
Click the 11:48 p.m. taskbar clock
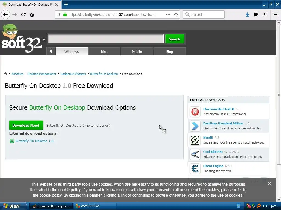[270, 206]
